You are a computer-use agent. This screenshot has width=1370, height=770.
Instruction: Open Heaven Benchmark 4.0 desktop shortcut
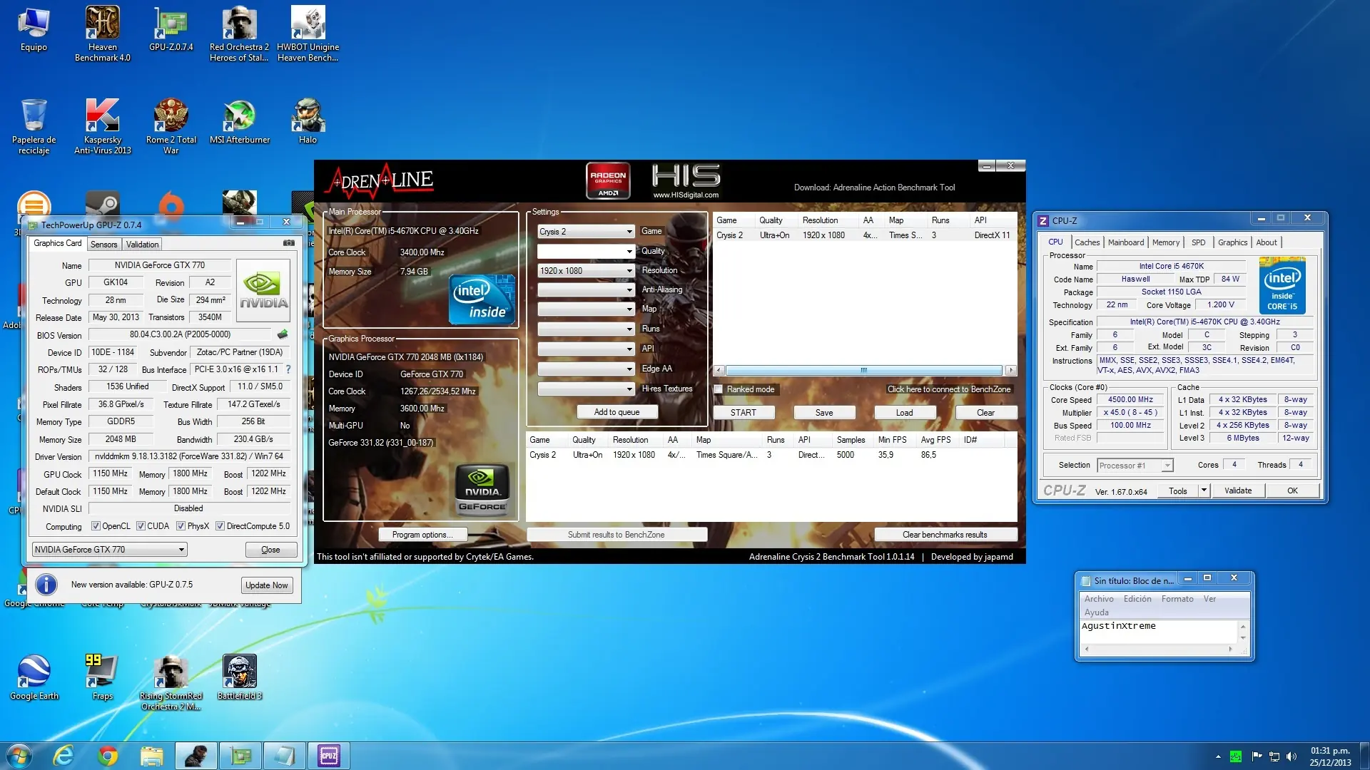102,33
